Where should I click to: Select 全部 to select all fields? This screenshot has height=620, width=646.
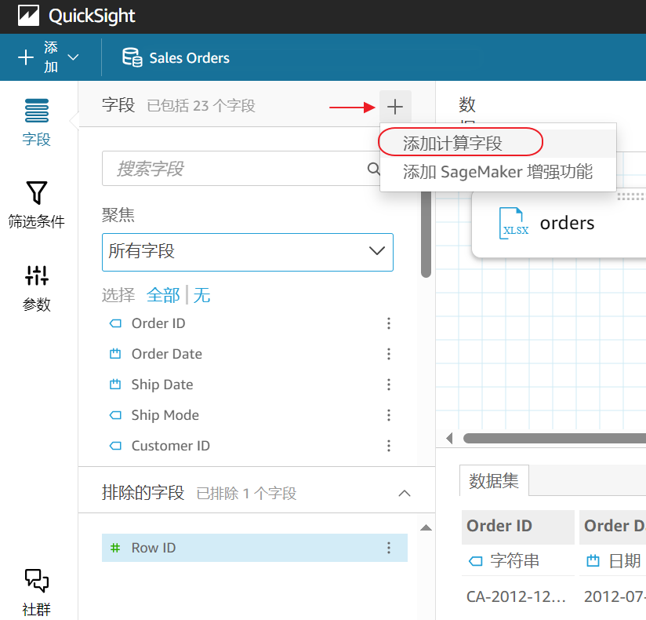click(163, 296)
